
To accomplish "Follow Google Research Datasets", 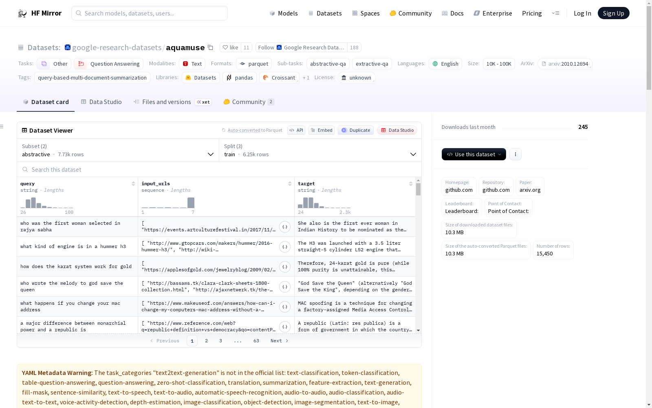I will click(x=302, y=47).
